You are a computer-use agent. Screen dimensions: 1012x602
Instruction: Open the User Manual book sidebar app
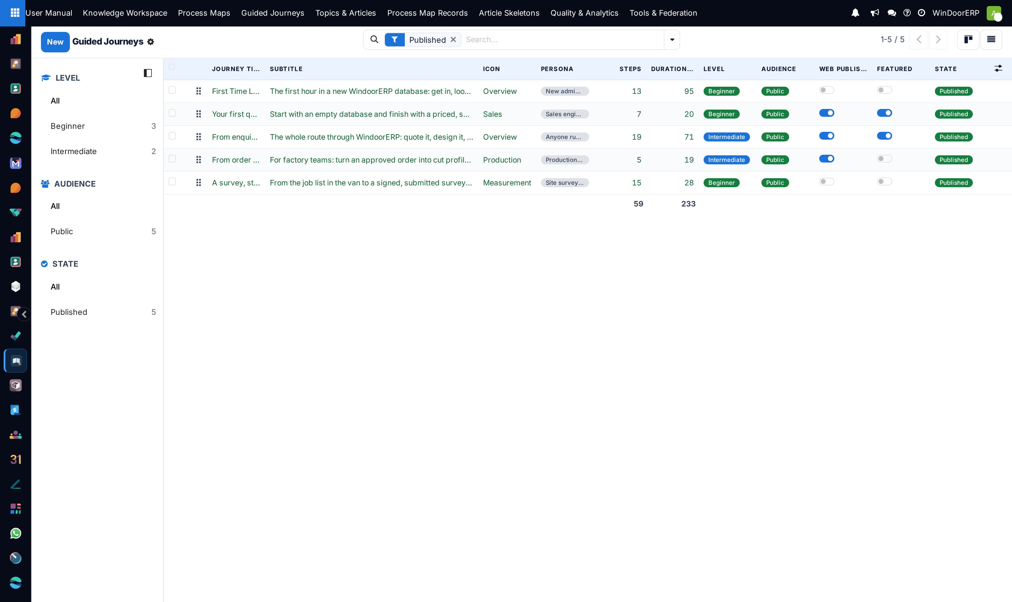(15, 361)
